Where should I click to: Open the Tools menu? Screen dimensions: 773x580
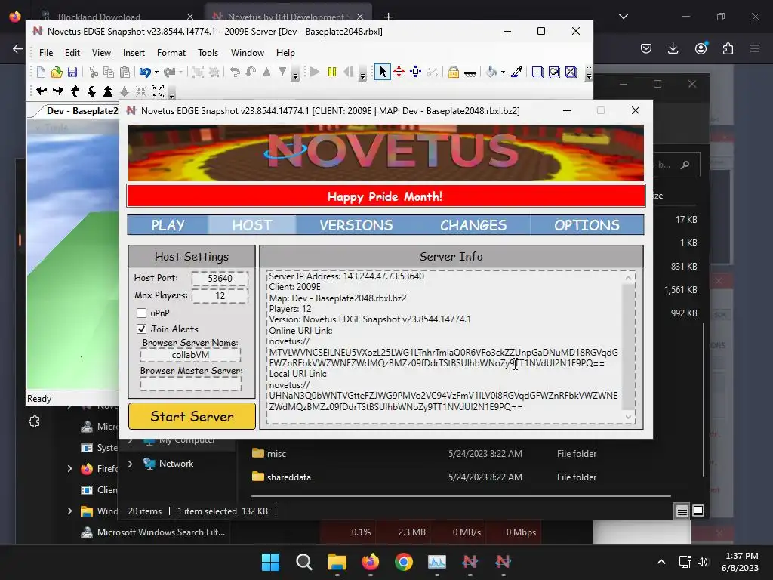(208, 52)
